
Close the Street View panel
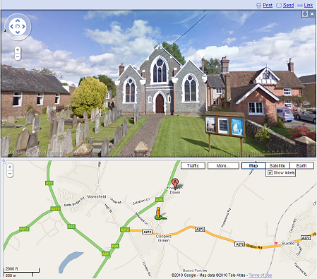point(312,14)
